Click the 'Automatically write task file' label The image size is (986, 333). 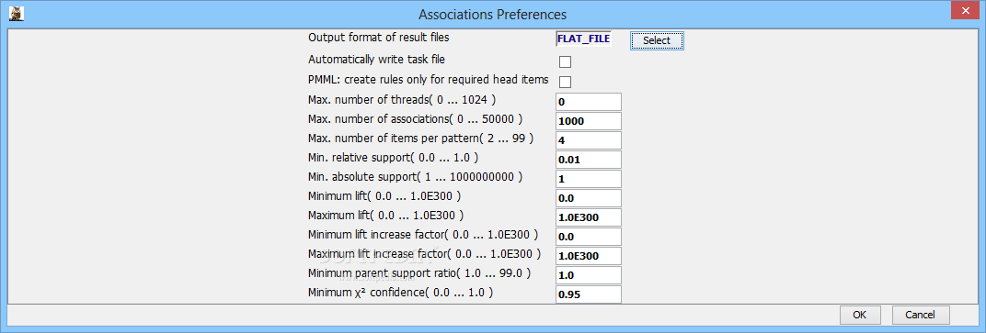pyautogui.click(x=377, y=60)
